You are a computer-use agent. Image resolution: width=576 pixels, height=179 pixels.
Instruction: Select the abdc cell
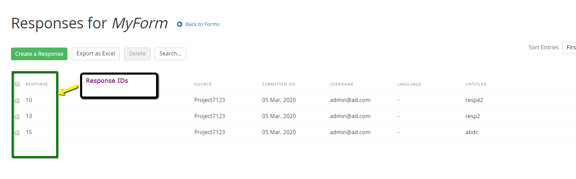[x=472, y=132]
